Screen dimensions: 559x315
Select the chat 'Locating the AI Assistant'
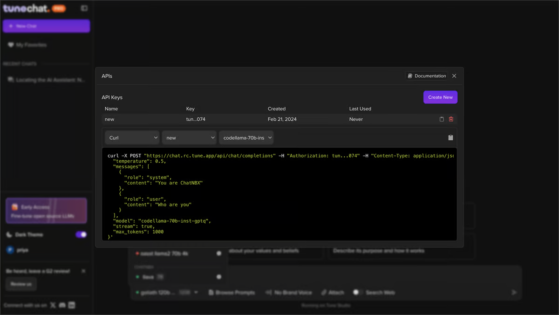click(x=47, y=79)
